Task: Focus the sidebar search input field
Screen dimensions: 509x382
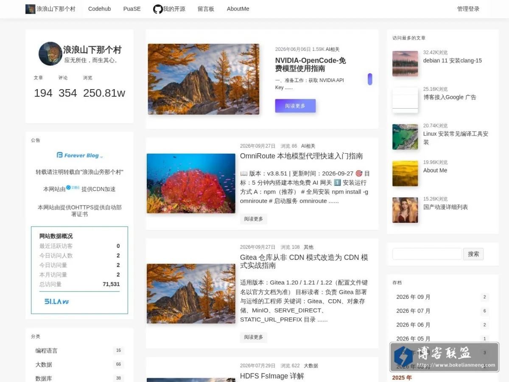Action: 427,254
